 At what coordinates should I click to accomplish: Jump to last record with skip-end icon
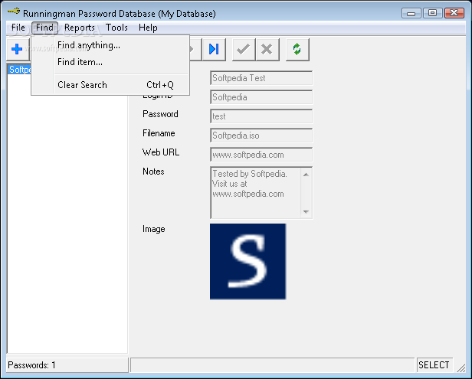pyautogui.click(x=214, y=49)
